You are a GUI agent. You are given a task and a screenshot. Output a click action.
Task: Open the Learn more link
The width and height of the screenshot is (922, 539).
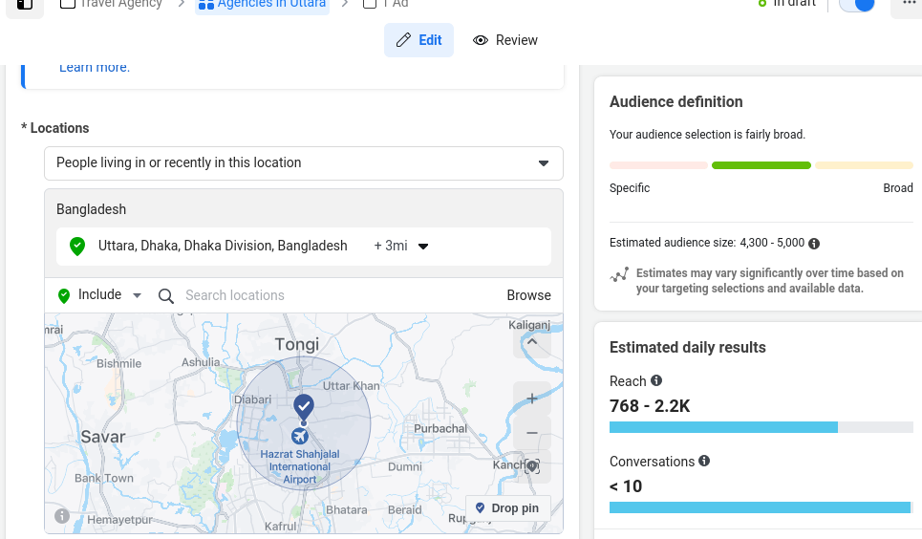tap(95, 67)
